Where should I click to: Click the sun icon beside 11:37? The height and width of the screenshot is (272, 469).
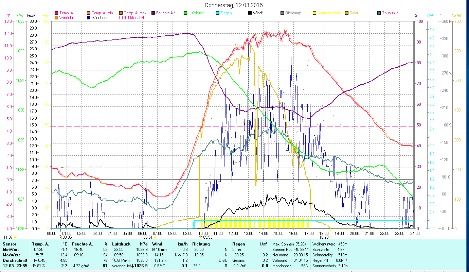tap(15, 237)
